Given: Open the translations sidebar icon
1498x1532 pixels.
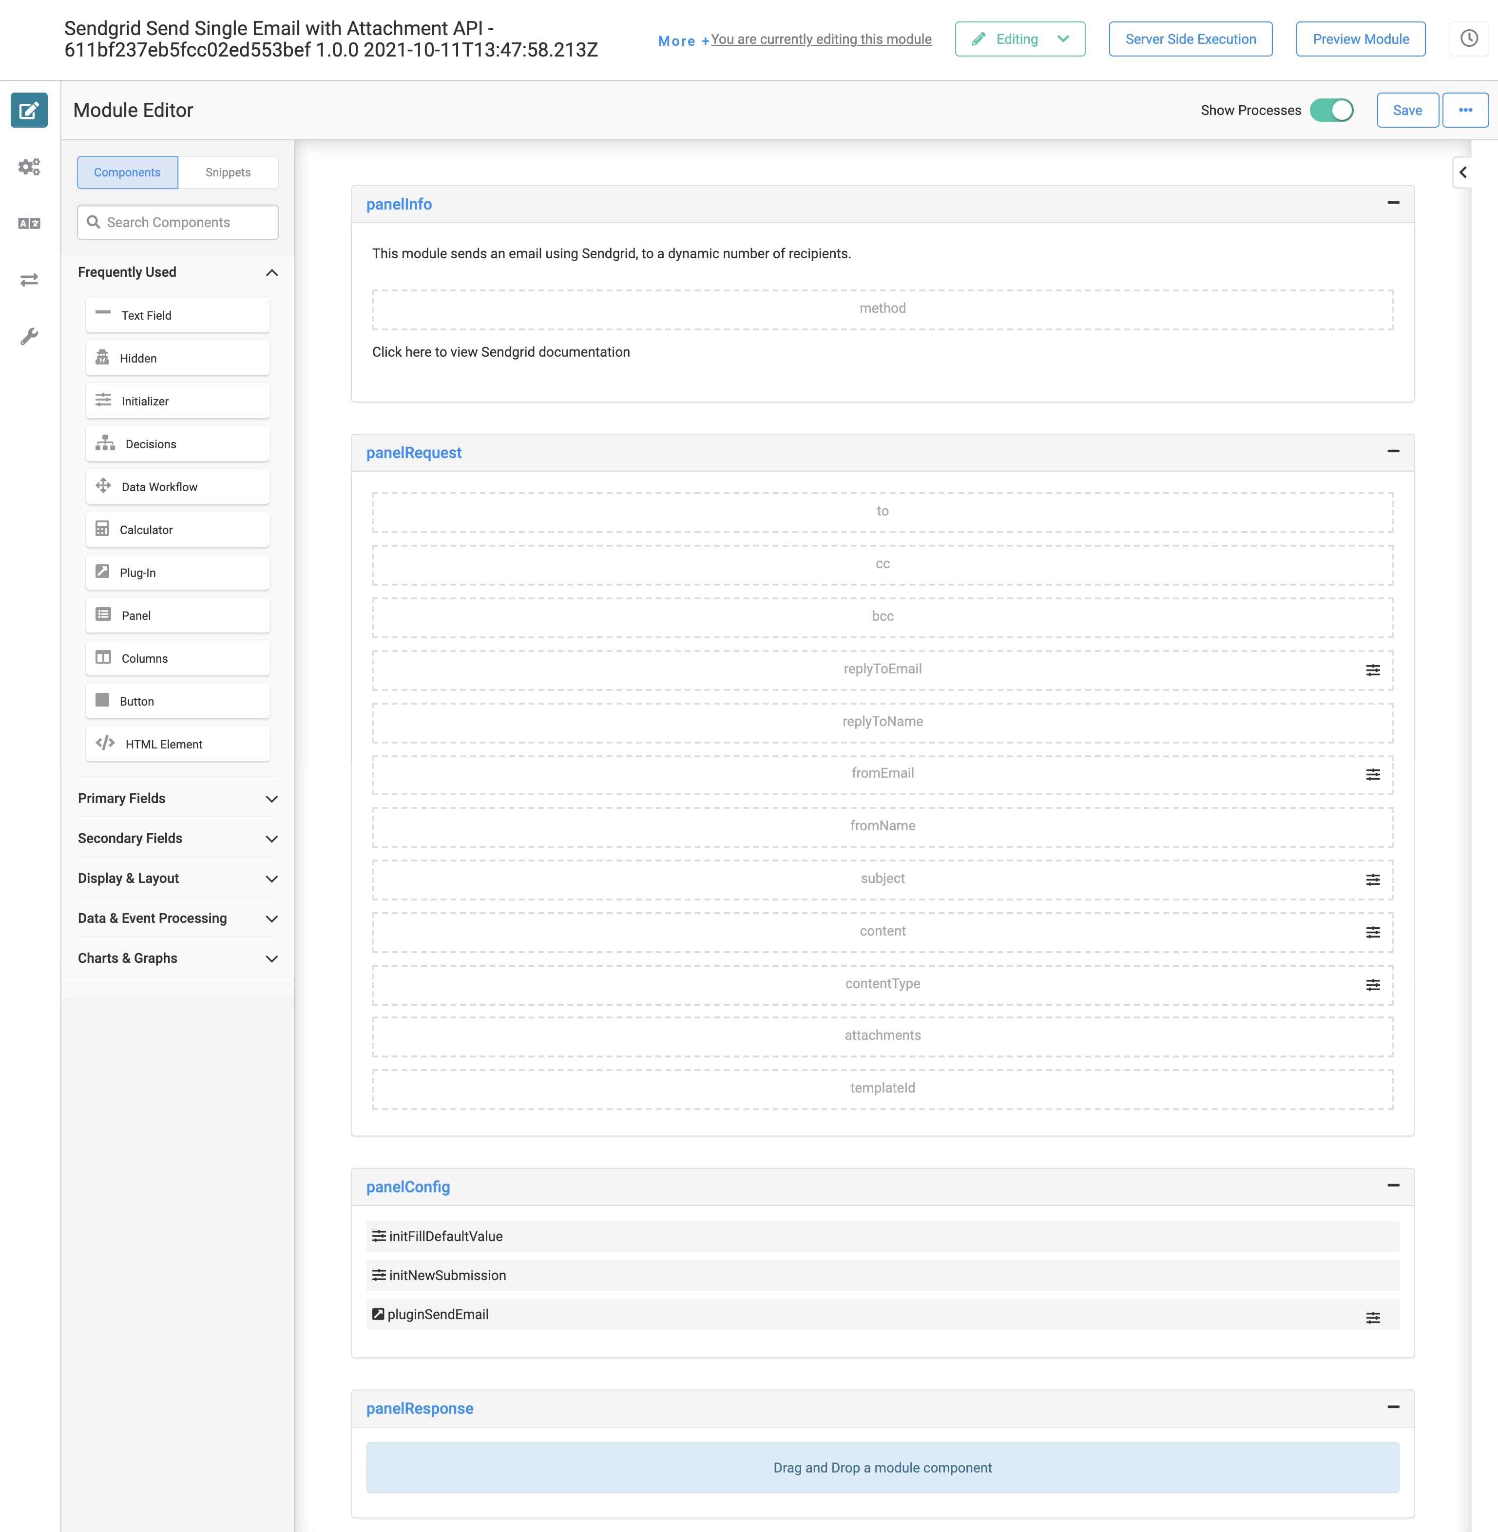Looking at the screenshot, I should tap(29, 224).
